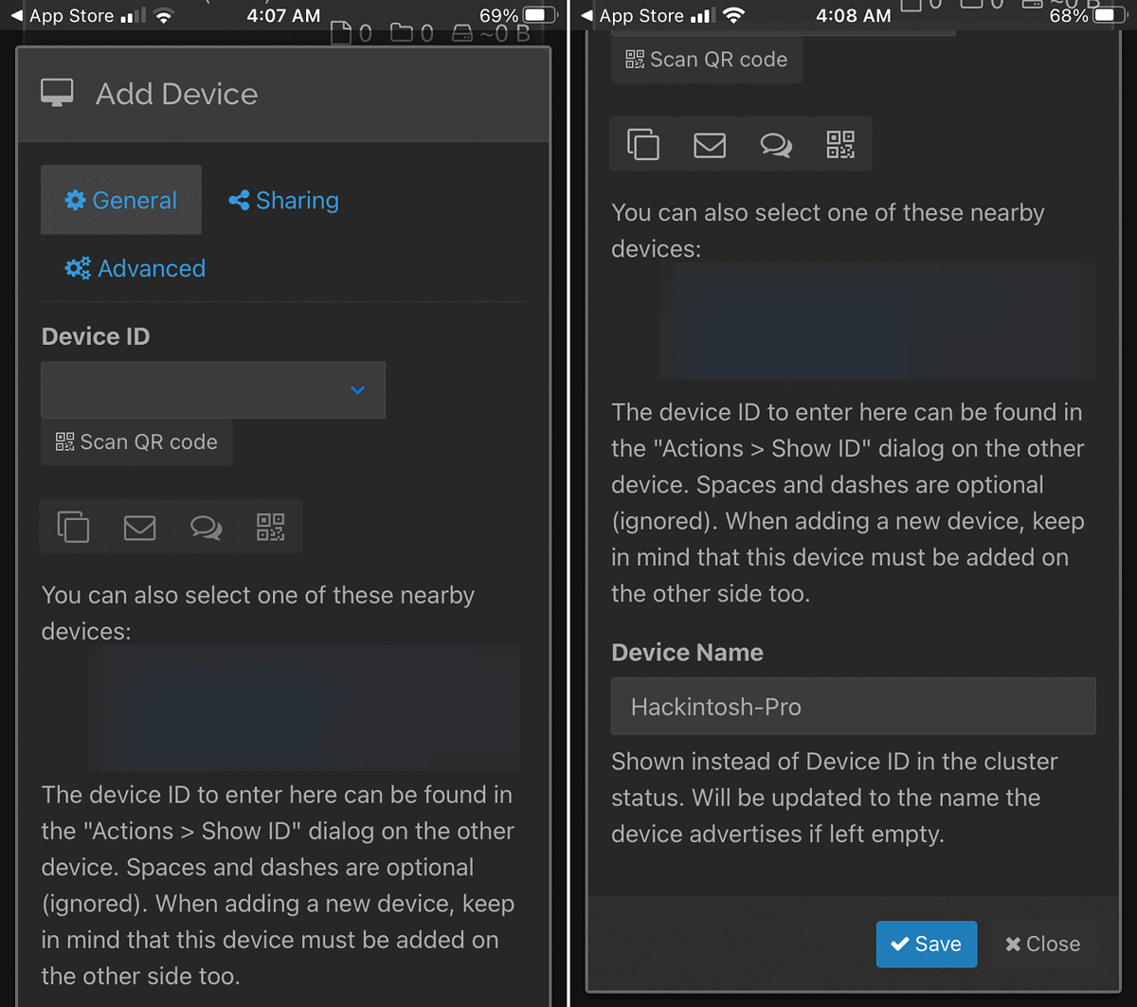1137x1007 pixels.
Task: Share device ID via message
Action: [205, 527]
